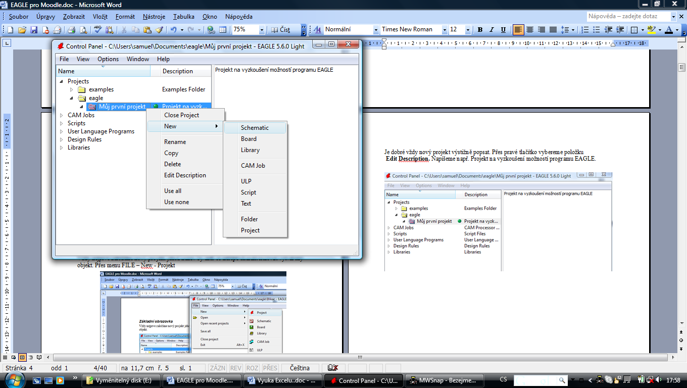Screen dimensions: 687x388
Task: Collapse the eagle folder in tree
Action: [72, 98]
